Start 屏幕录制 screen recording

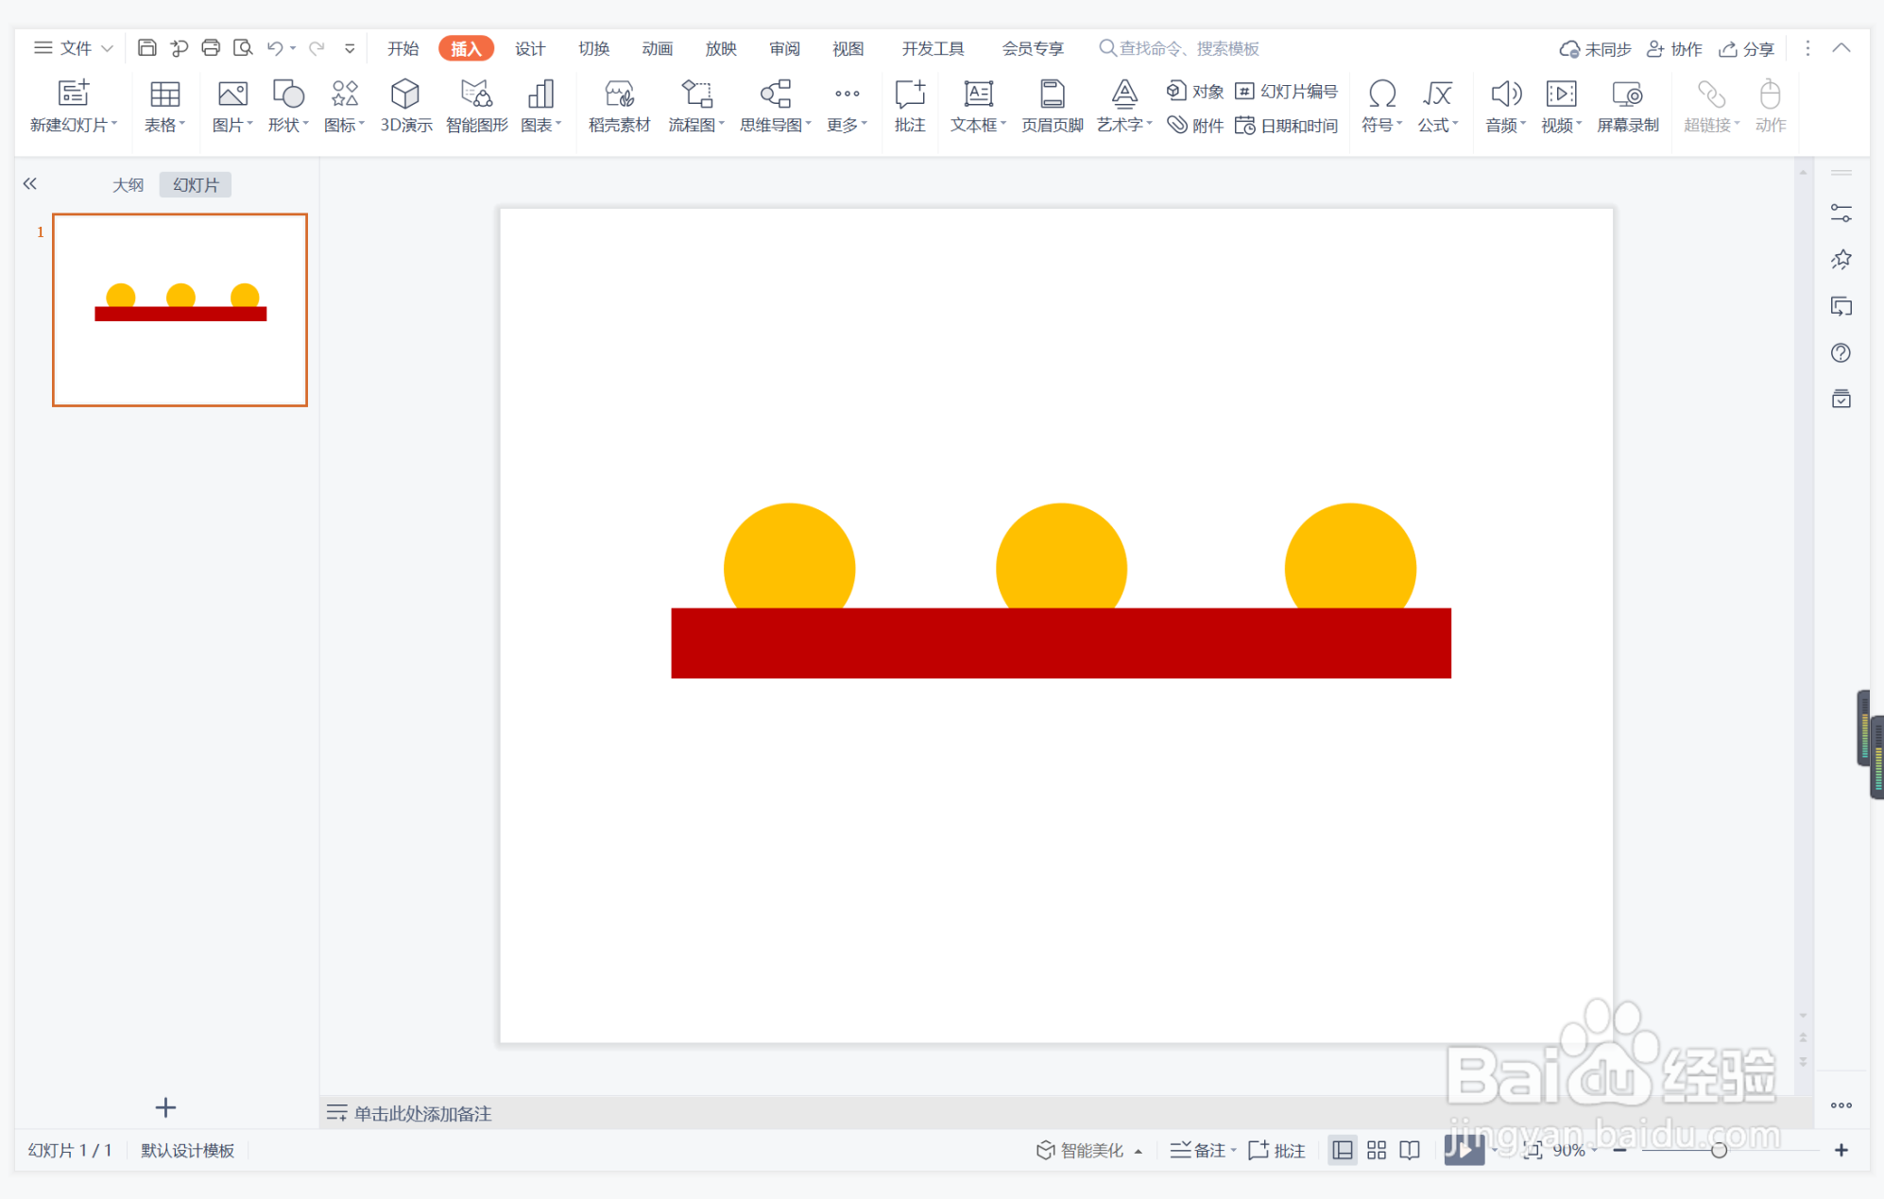tap(1627, 104)
